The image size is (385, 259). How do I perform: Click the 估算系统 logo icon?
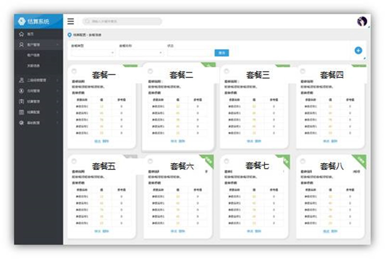(22, 21)
